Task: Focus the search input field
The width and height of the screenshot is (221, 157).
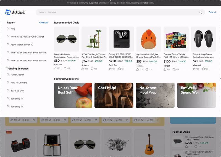Action: click(120, 12)
